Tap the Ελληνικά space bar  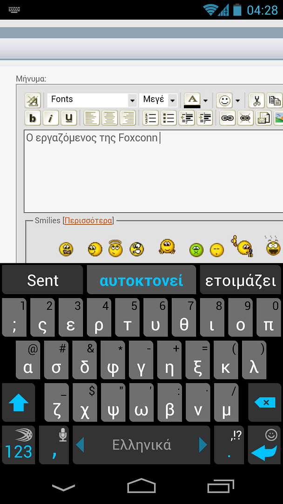tap(141, 445)
